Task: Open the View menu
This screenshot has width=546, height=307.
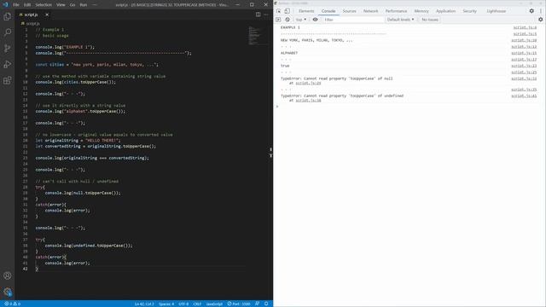Action: (x=61, y=5)
